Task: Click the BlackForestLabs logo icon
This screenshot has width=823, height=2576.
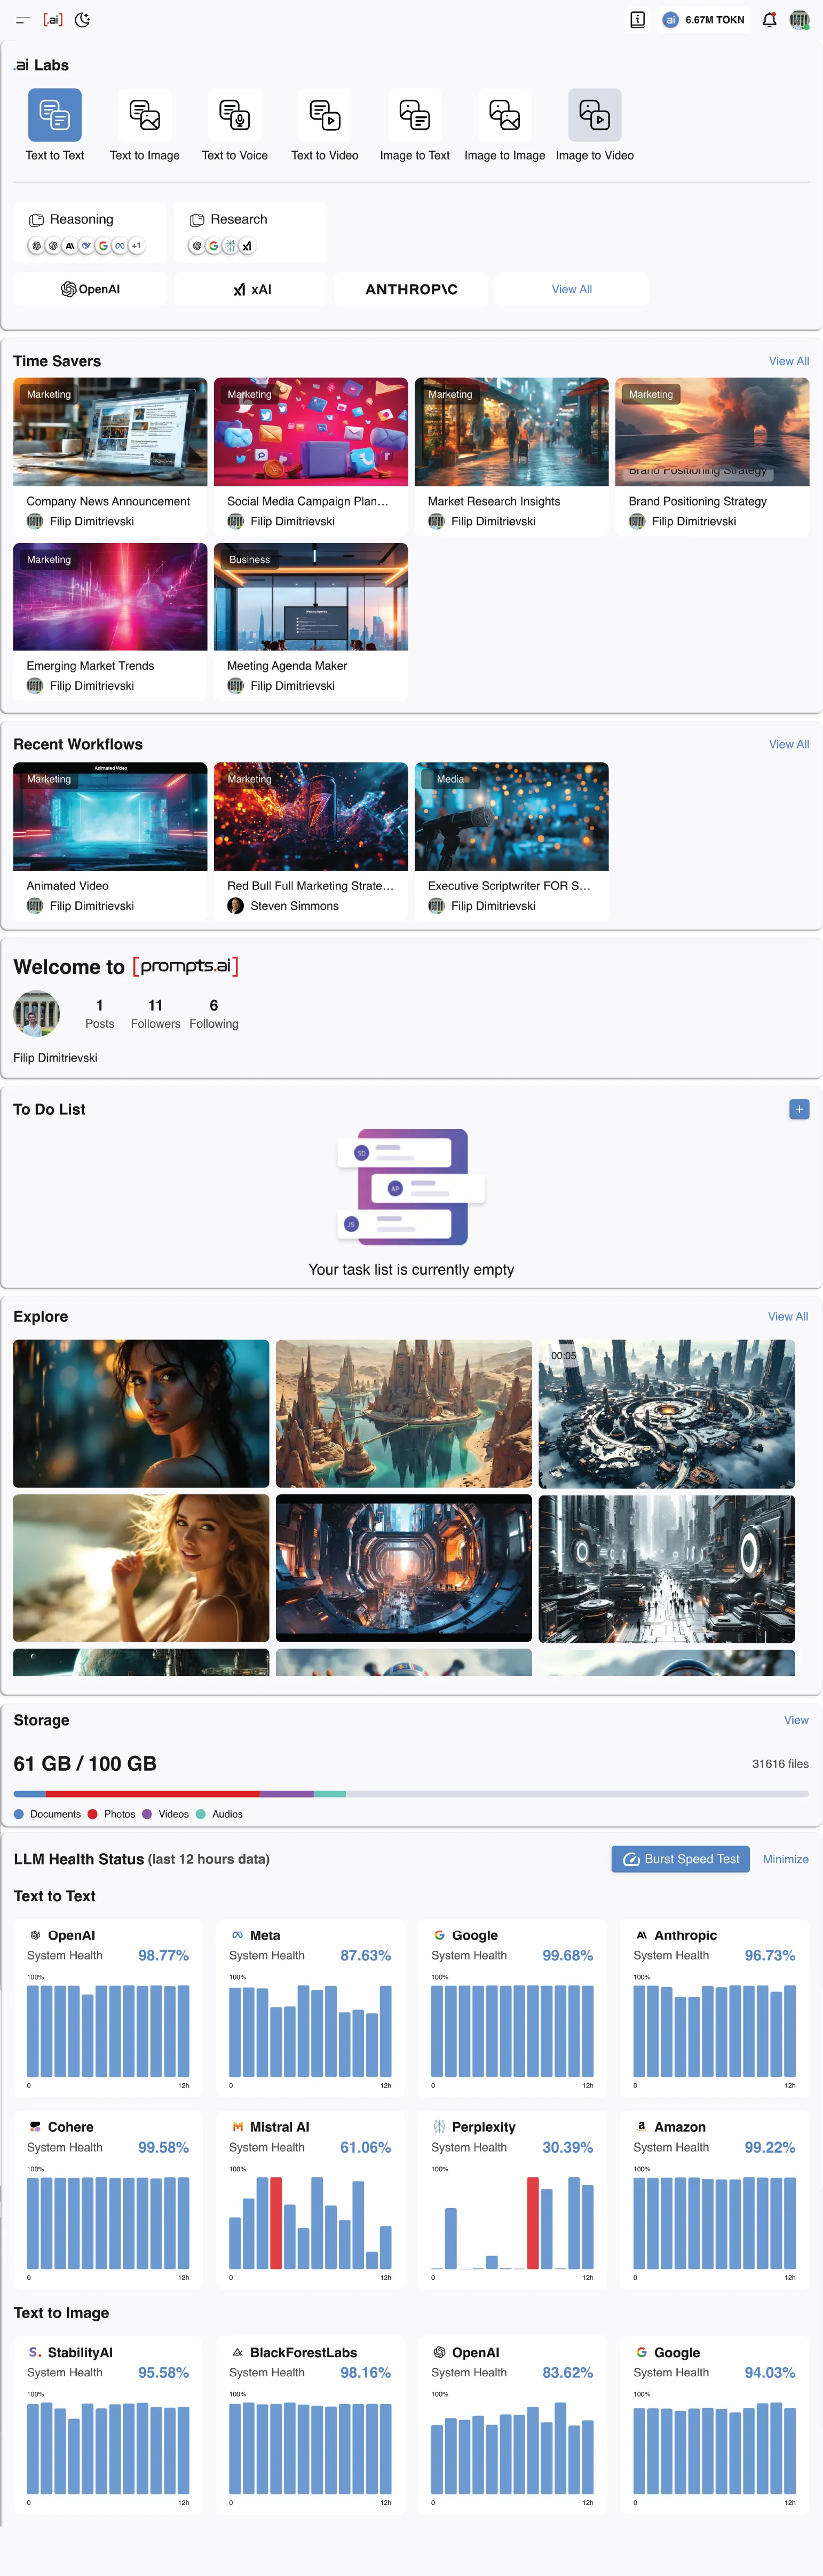Action: pyautogui.click(x=237, y=2352)
